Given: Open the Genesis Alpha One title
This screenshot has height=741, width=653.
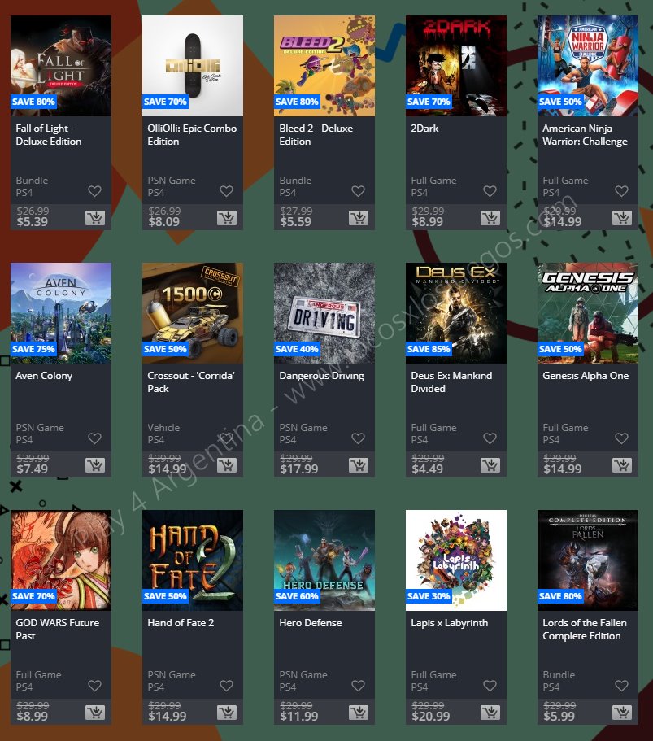Looking at the screenshot, I should pyautogui.click(x=586, y=376).
